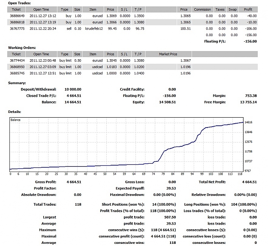Screen dimensions: 268x246
Task: Click the Free Margin value 13 755.14
Action: [248, 102]
